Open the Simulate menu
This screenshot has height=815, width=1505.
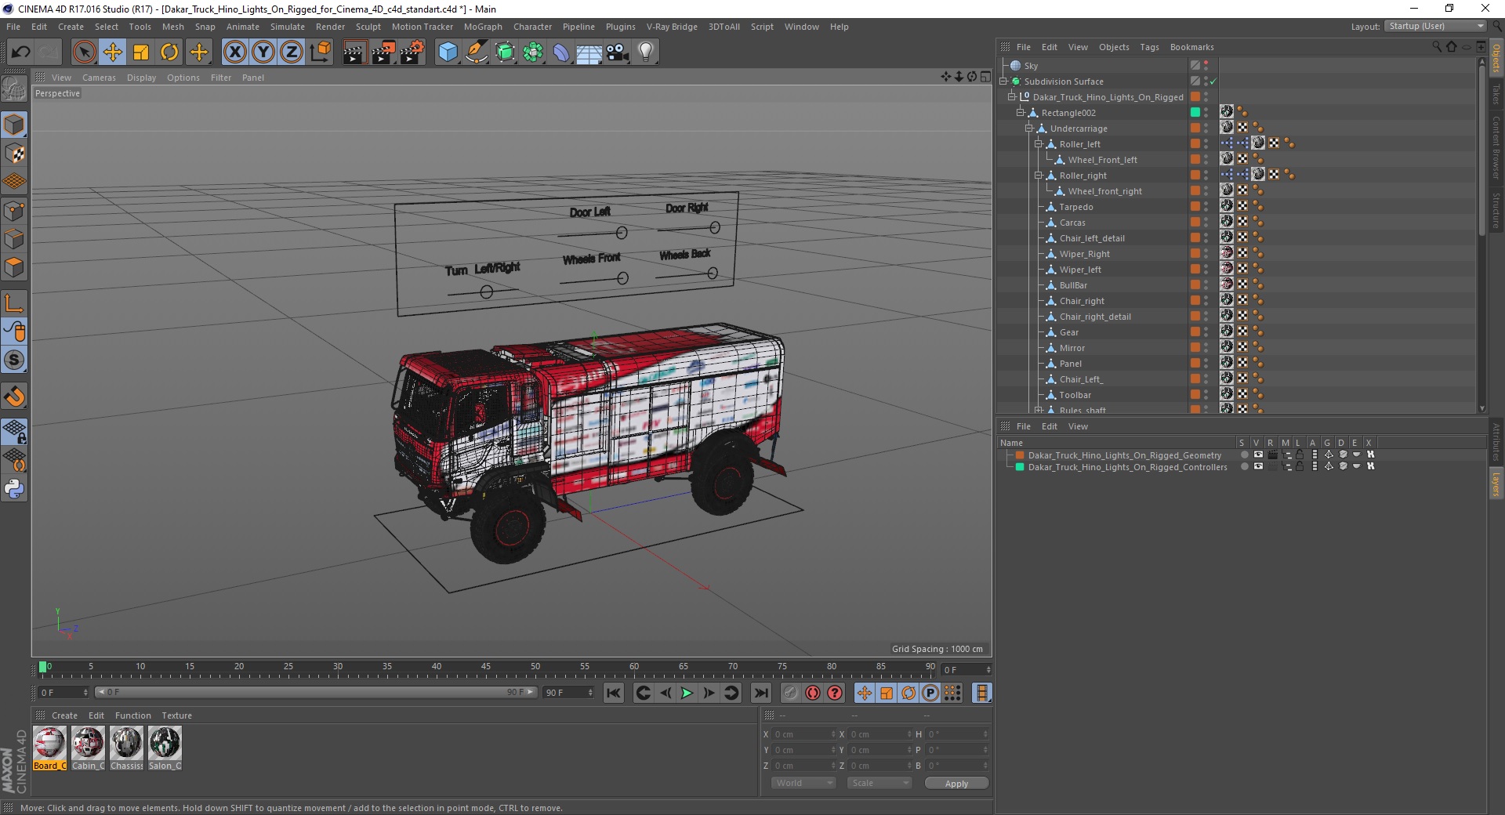point(288,27)
